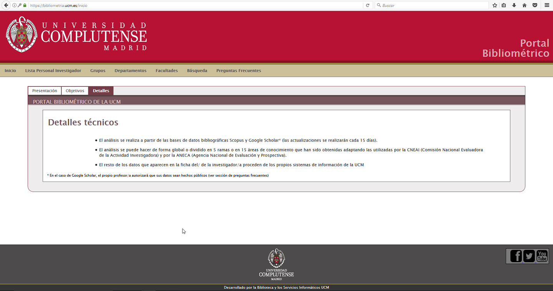Viewport: 553px width, 291px height.
Task: Open the Twitter icon in footer
Action: click(529, 256)
